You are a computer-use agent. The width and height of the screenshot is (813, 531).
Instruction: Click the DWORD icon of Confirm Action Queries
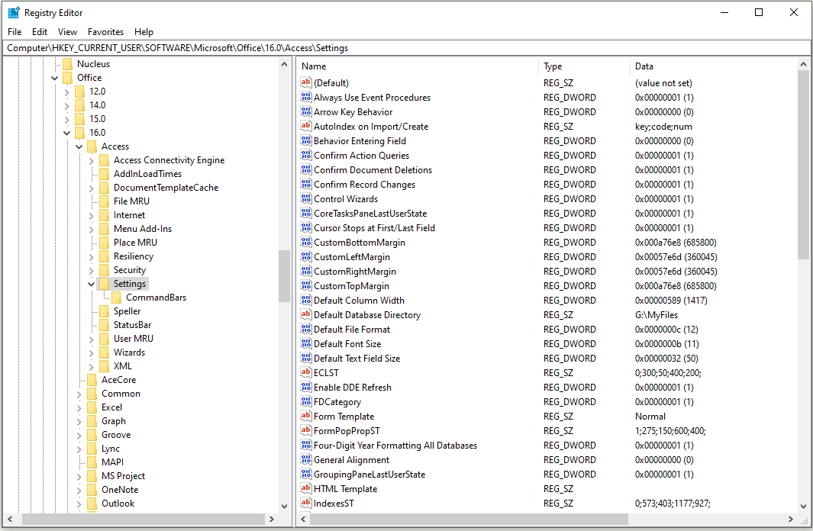tap(306, 155)
